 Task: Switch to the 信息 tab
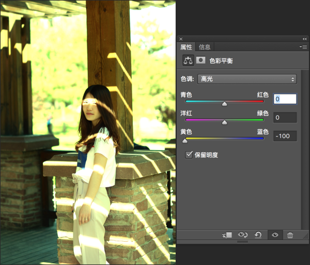(x=205, y=47)
